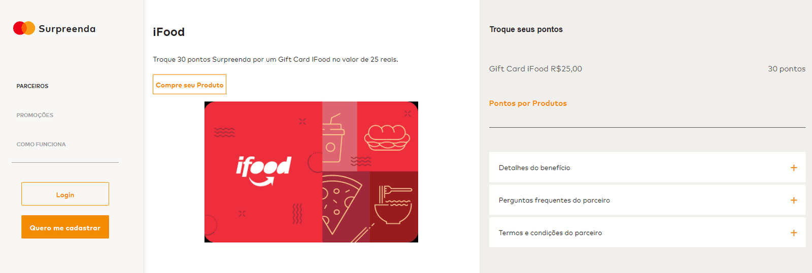The width and height of the screenshot is (812, 273).
Task: Open the PARCEIROS menu item
Action: pyautogui.click(x=32, y=86)
